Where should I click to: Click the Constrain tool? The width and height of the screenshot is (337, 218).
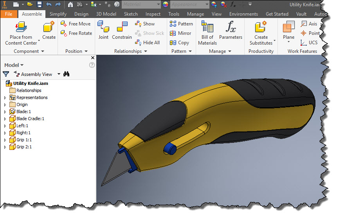(x=122, y=30)
